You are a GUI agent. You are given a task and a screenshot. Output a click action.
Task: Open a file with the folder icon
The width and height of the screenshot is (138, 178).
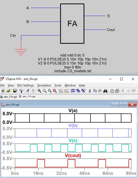point(8,91)
